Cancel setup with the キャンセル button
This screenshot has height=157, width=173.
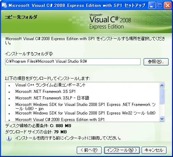pos(154,150)
